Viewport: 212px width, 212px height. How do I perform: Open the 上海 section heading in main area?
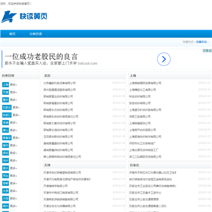click(133, 75)
